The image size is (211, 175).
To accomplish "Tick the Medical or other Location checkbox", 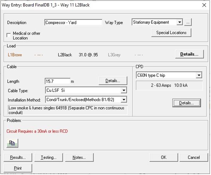I will click(8, 35).
